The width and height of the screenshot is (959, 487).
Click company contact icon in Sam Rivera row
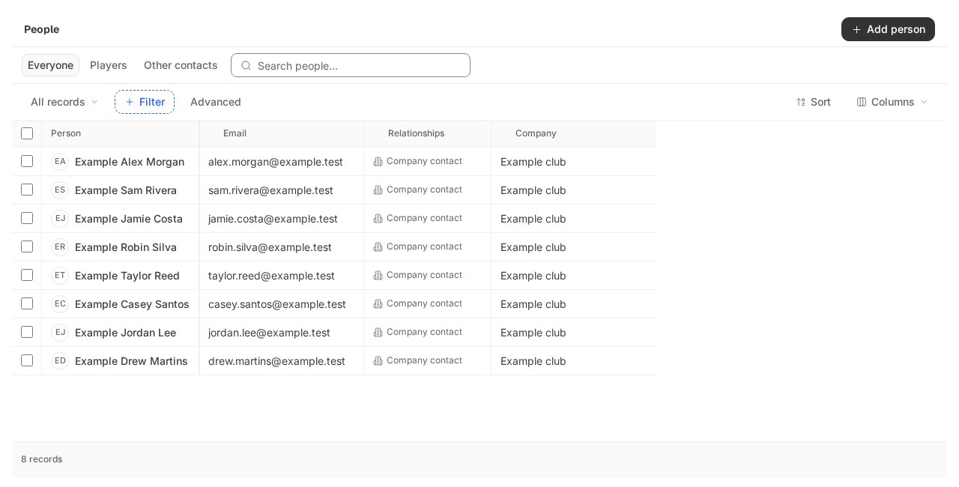(378, 190)
